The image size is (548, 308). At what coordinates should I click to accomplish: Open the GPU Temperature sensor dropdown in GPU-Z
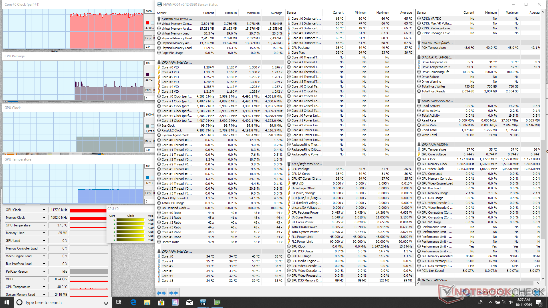(x=44, y=225)
